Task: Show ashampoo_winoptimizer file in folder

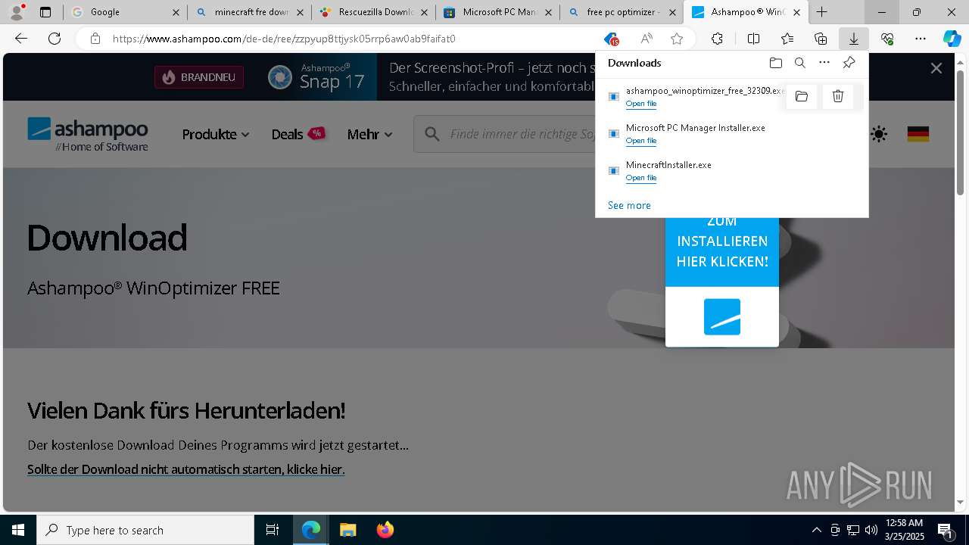Action: click(x=802, y=96)
